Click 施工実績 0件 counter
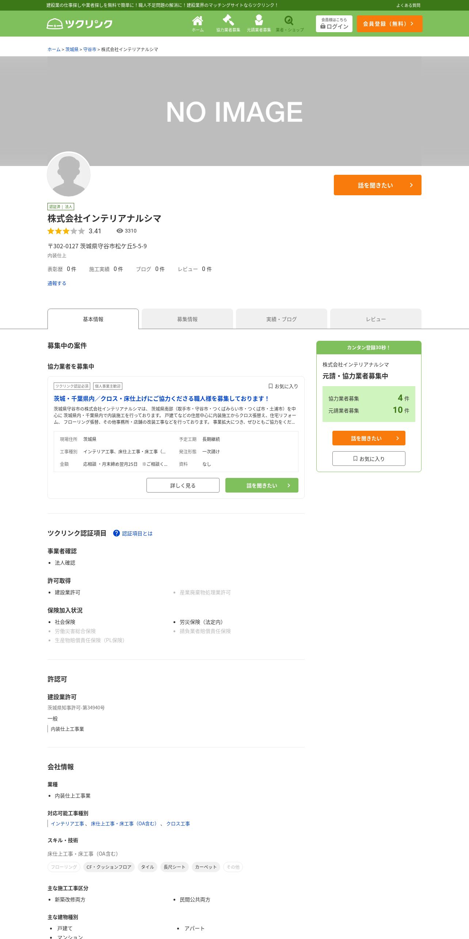Viewport: 469px width, 939px height. click(x=106, y=269)
